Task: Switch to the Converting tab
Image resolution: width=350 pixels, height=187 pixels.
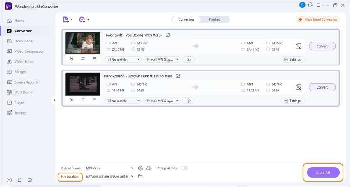Action: pyautogui.click(x=186, y=19)
